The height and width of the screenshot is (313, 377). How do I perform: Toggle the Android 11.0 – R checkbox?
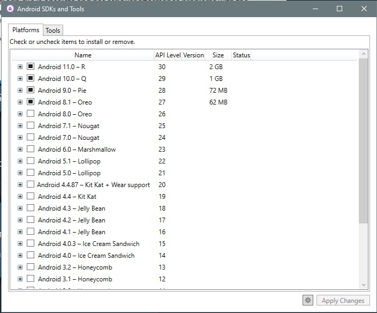31,66
